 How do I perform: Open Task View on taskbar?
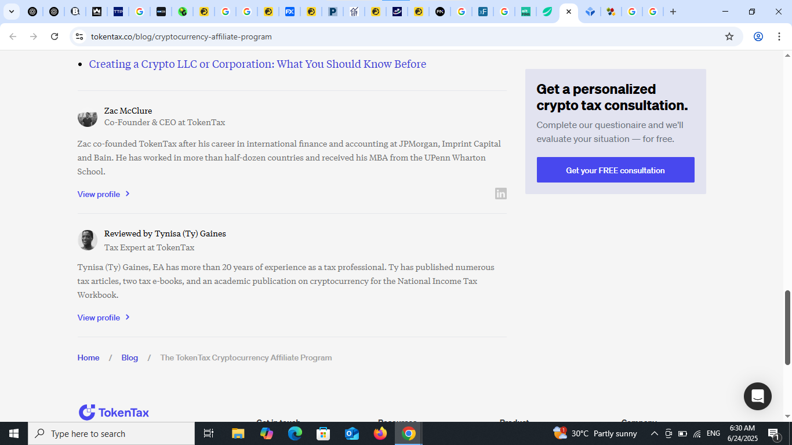[209, 433]
